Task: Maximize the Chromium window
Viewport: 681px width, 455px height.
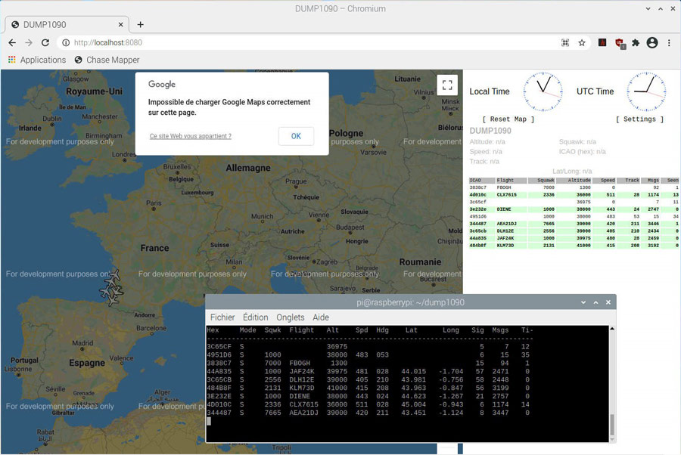Action: click(x=660, y=8)
